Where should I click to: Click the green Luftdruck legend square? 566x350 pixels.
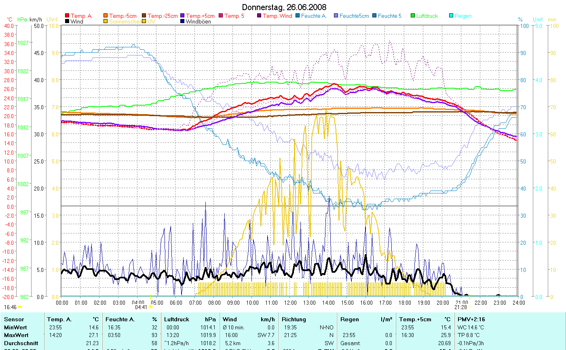pyautogui.click(x=413, y=16)
